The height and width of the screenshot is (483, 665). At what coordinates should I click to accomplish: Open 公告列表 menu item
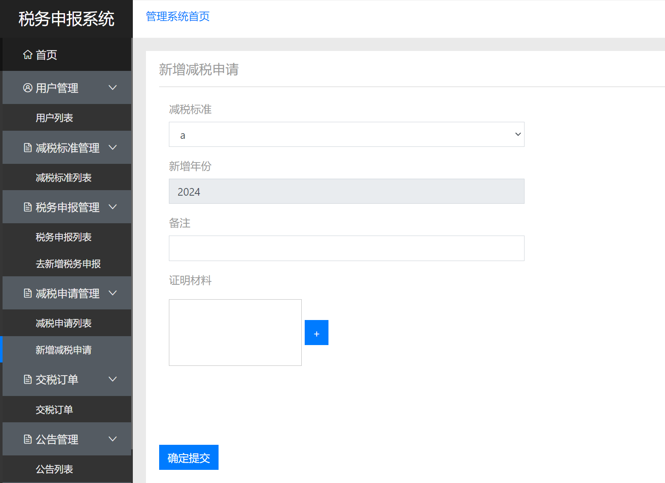pos(67,469)
